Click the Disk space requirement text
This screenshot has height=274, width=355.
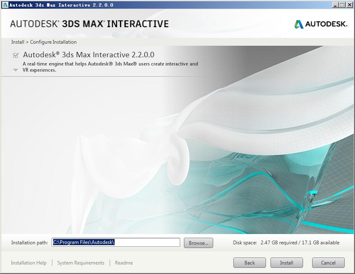286,243
